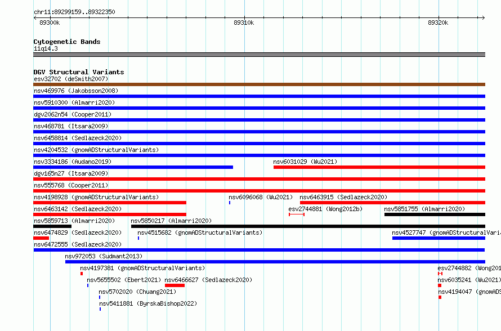
Task: Click the Cytogenetic Bands track title
Action: click(x=67, y=42)
